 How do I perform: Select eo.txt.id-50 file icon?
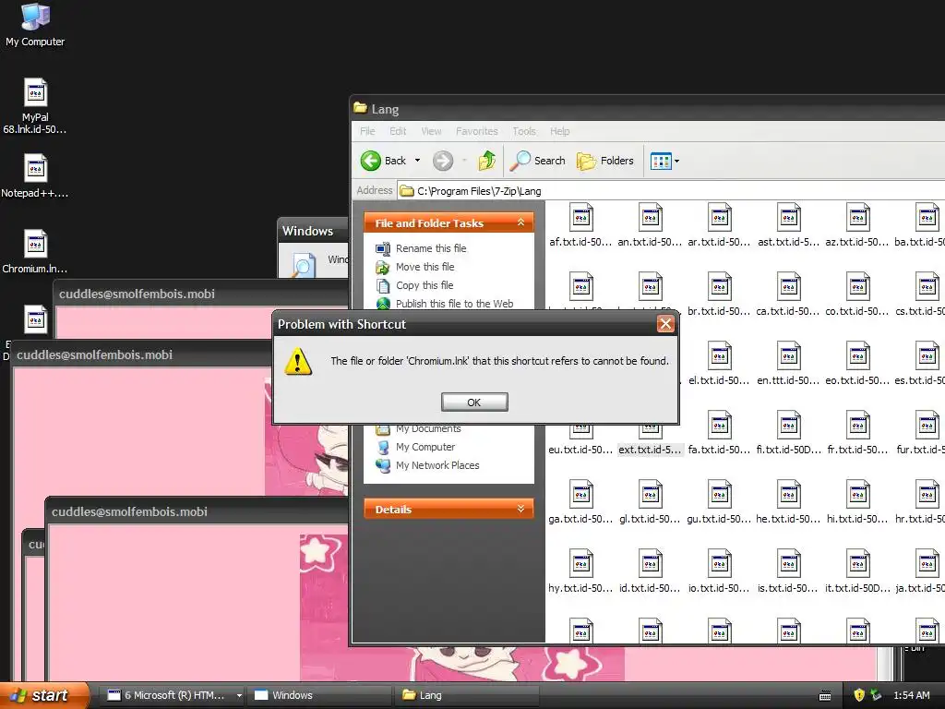pyautogui.click(x=858, y=357)
